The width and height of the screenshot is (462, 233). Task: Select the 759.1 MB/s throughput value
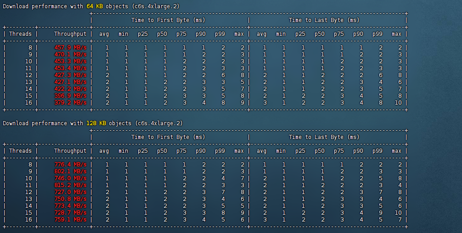click(70, 219)
